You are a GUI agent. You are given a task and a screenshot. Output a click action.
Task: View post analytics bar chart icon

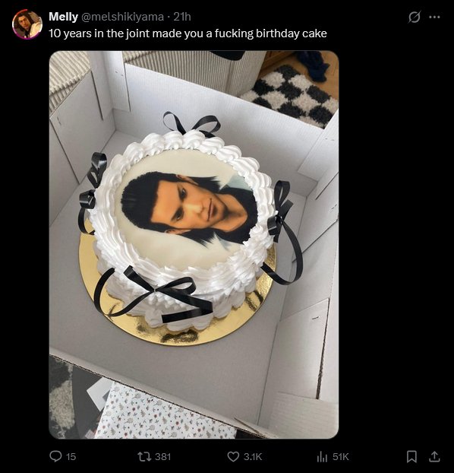click(322, 457)
